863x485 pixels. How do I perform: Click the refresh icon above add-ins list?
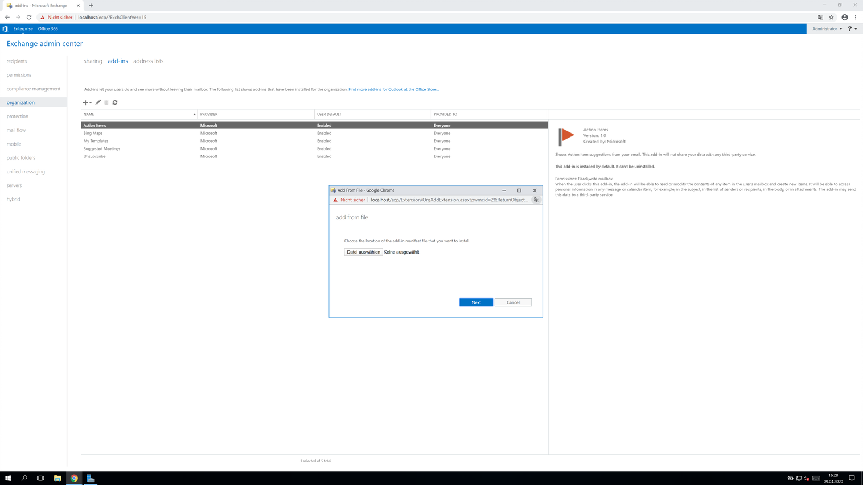click(x=115, y=102)
